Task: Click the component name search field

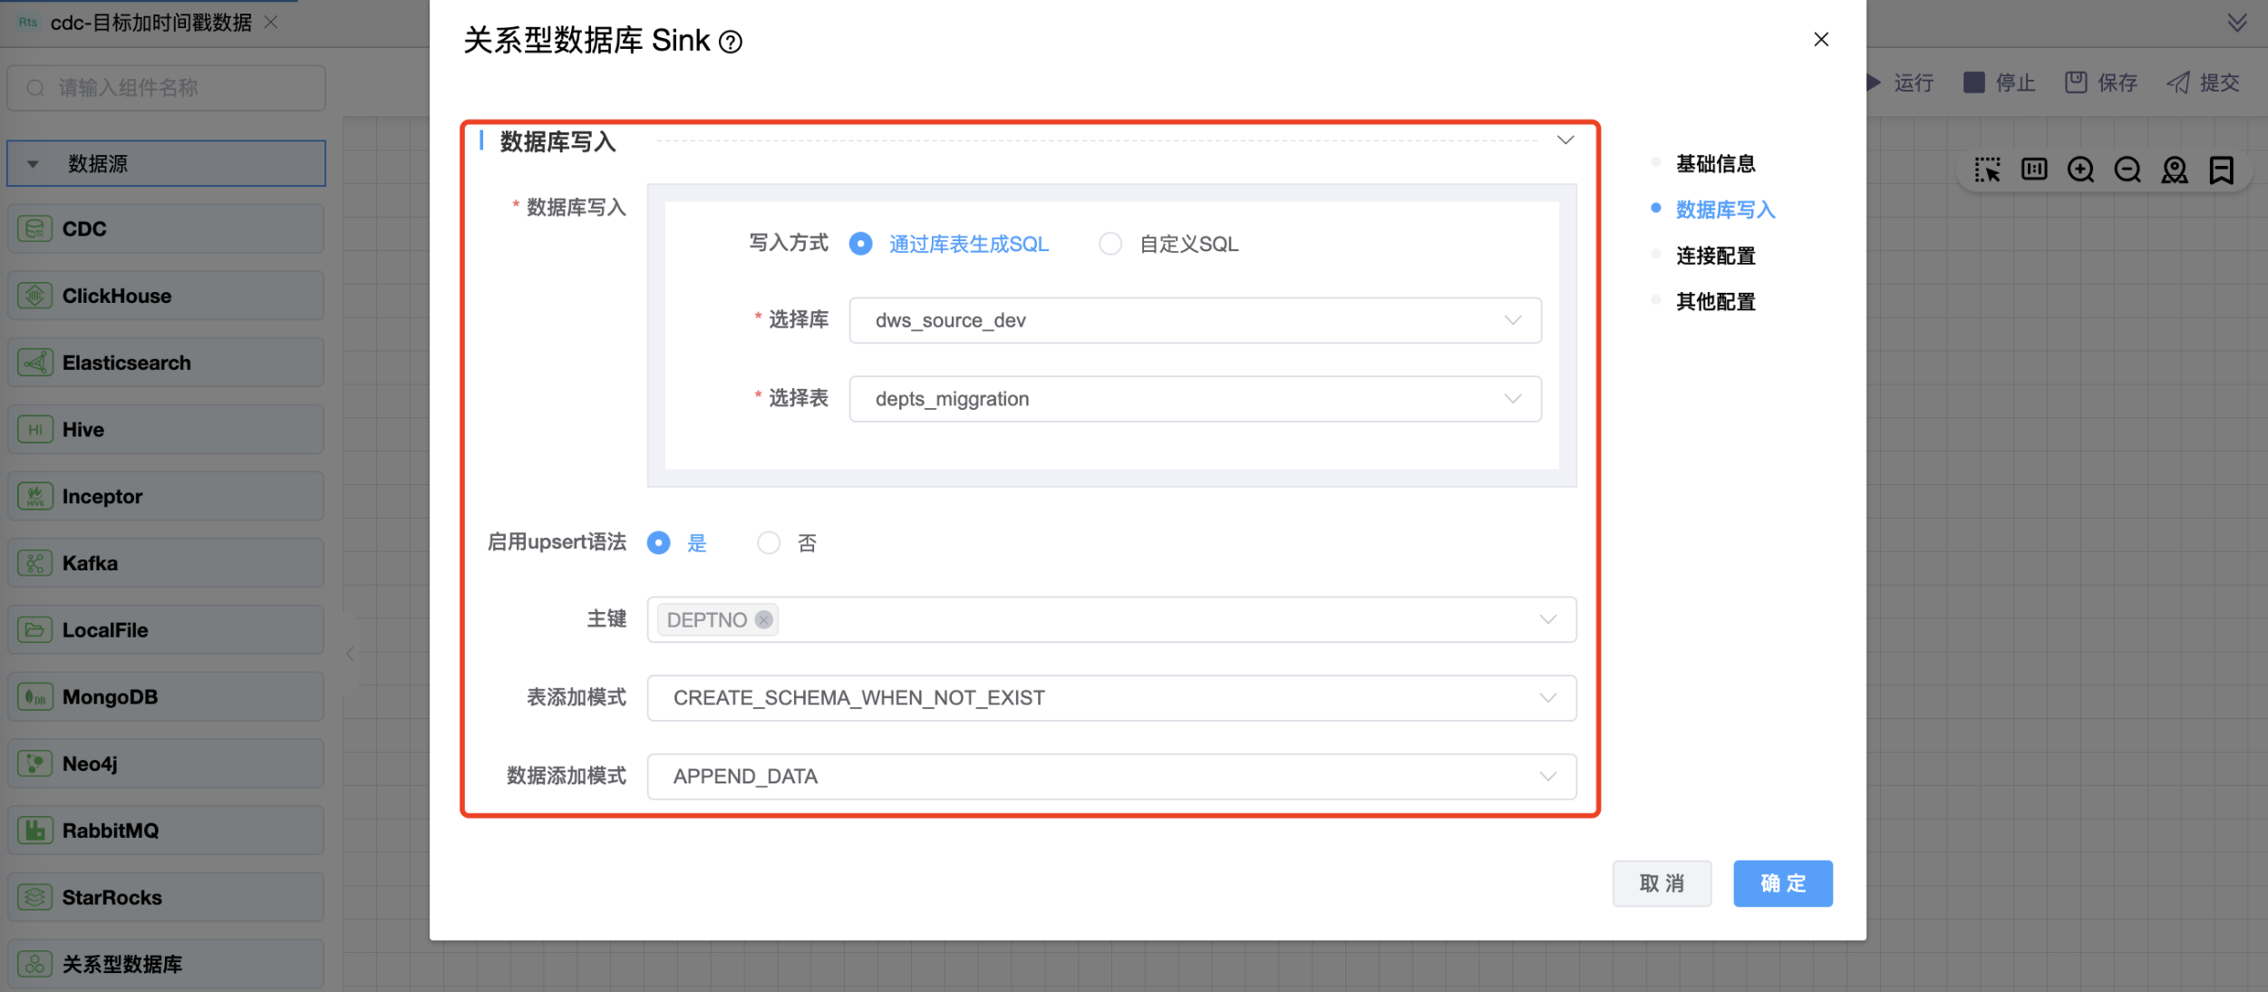Action: point(167,88)
